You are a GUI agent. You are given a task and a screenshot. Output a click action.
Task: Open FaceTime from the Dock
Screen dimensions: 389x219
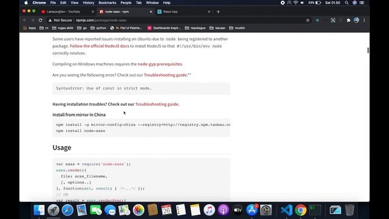pos(96,210)
